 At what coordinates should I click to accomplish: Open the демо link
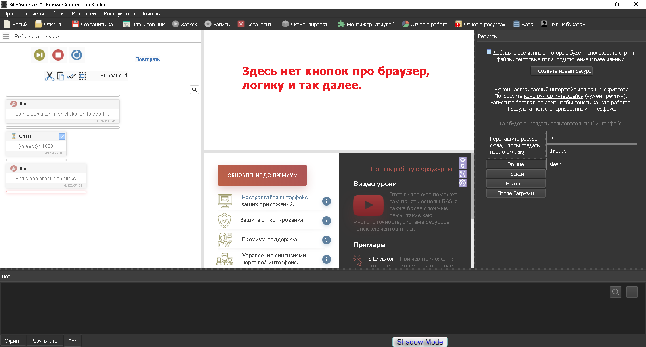(x=551, y=103)
